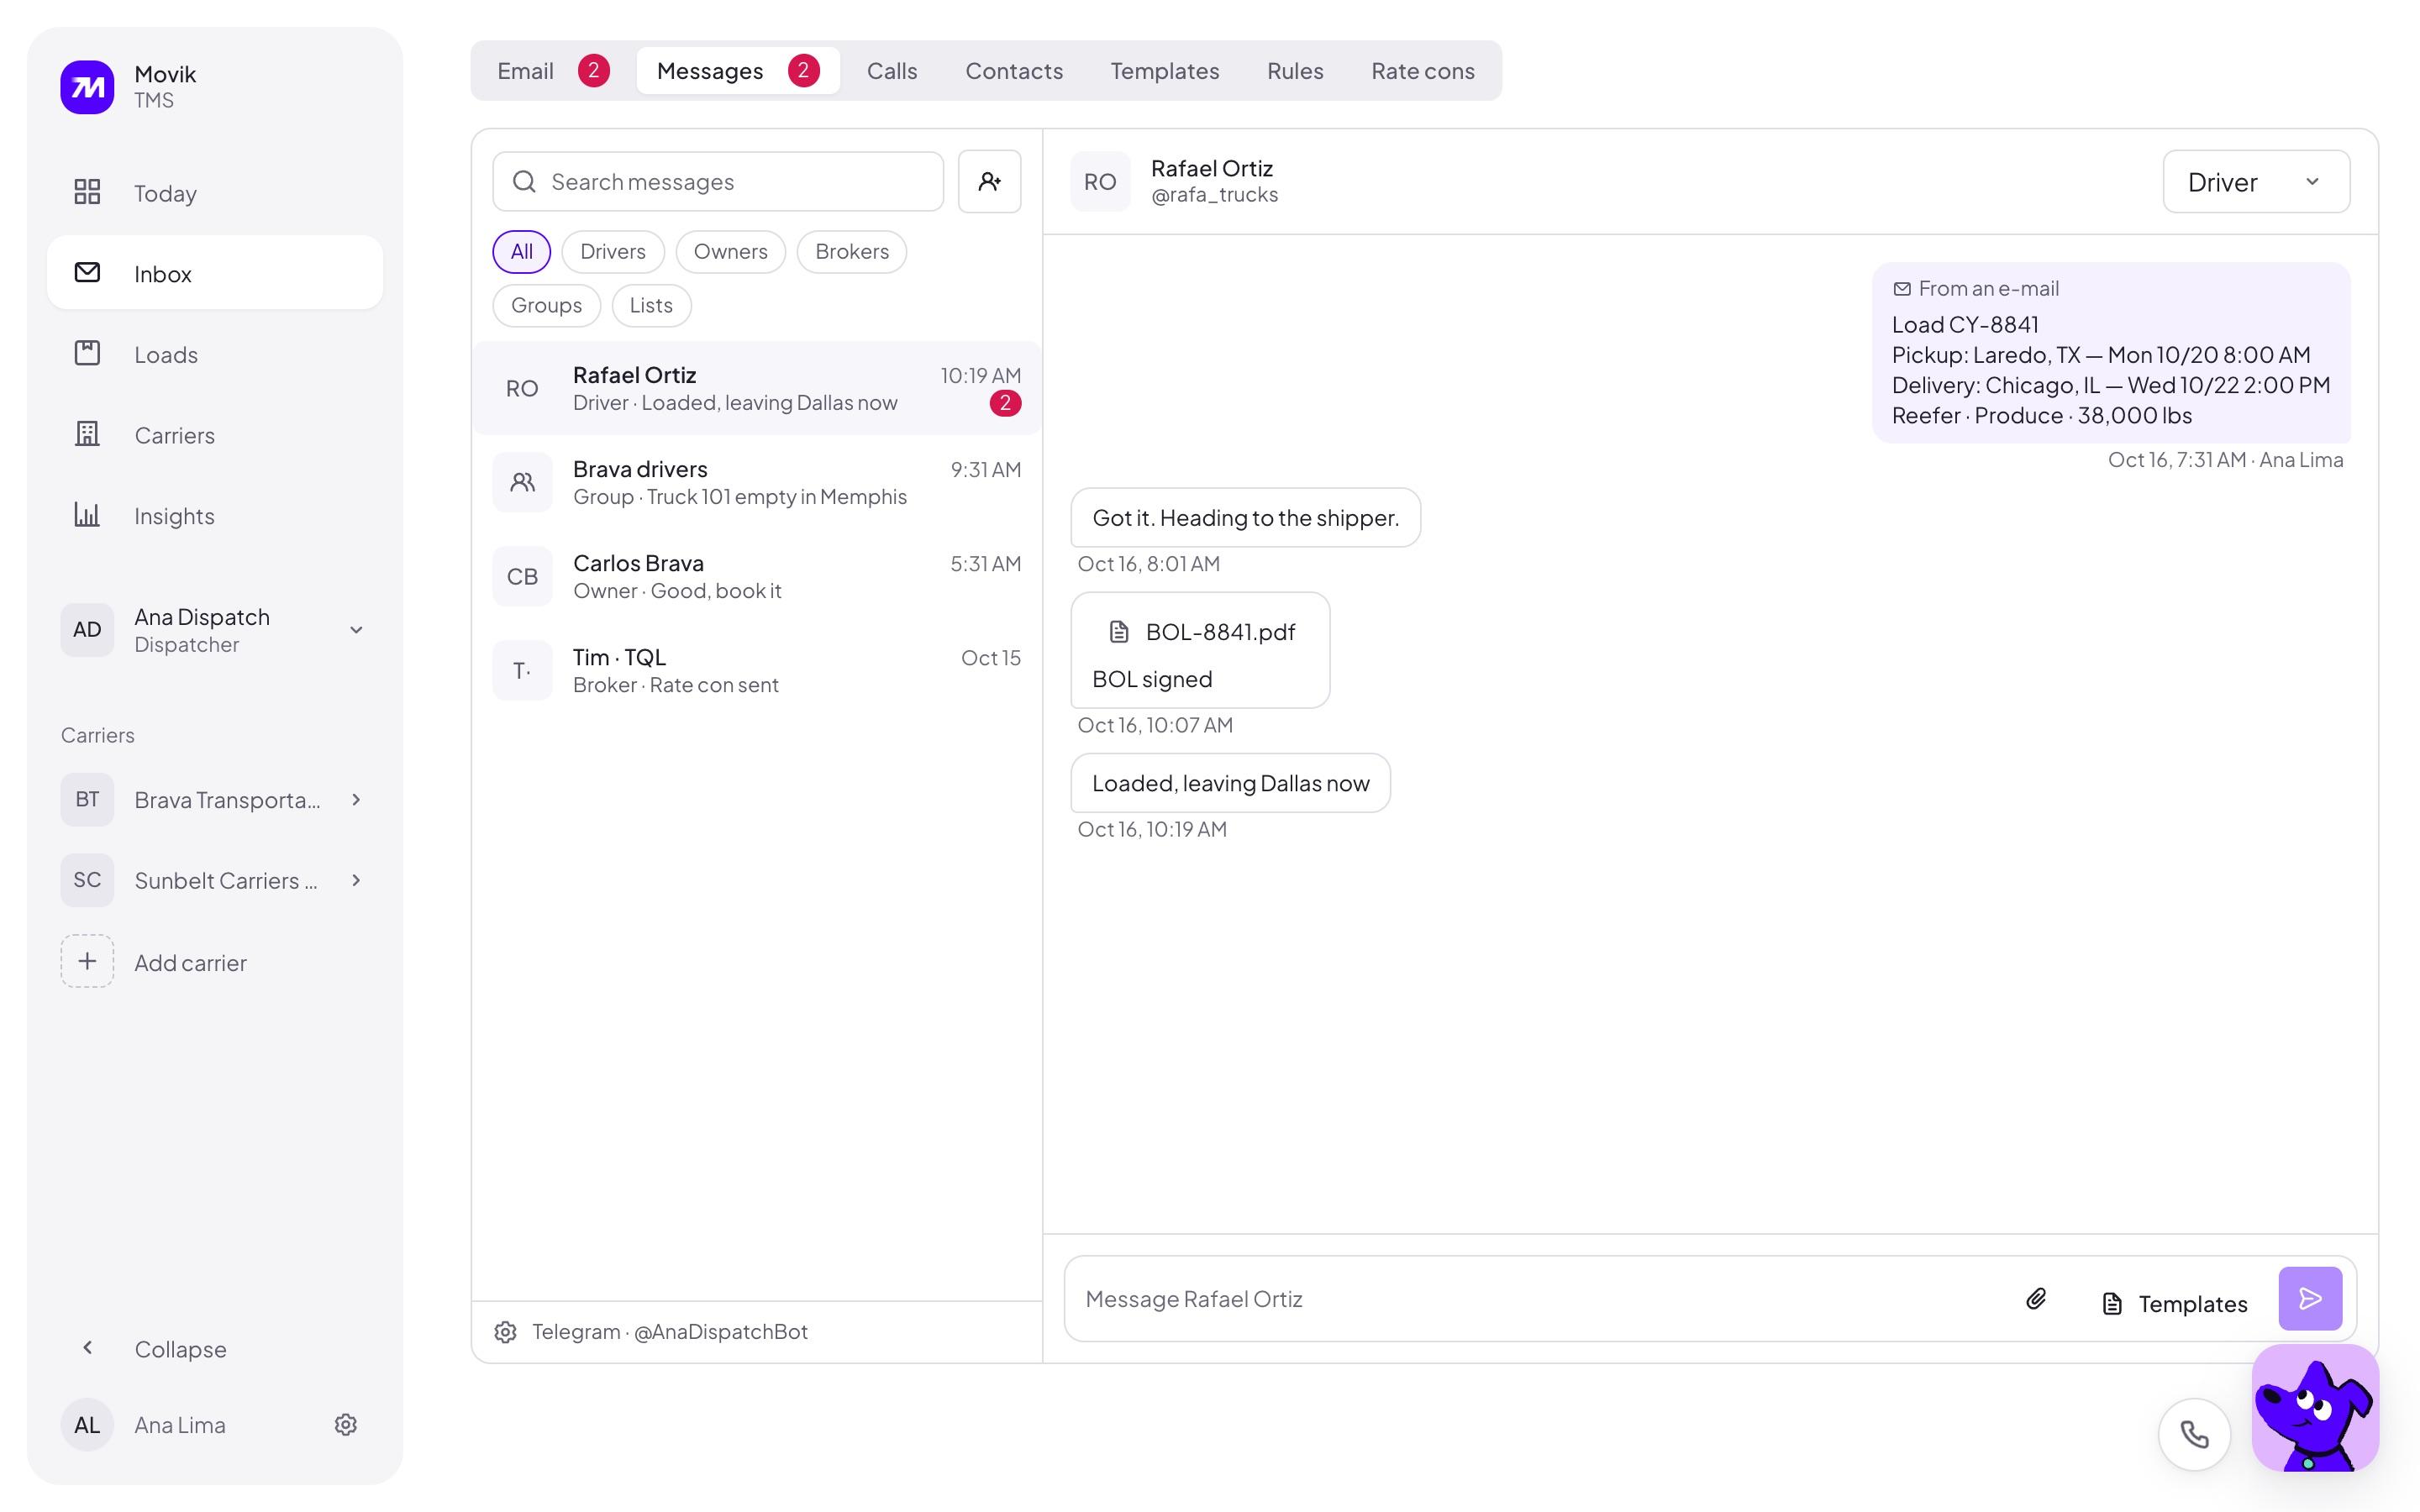Viewport: 2420px width, 1512px height.
Task: Click Telegram @AnaDispatchBot label
Action: [670, 1332]
